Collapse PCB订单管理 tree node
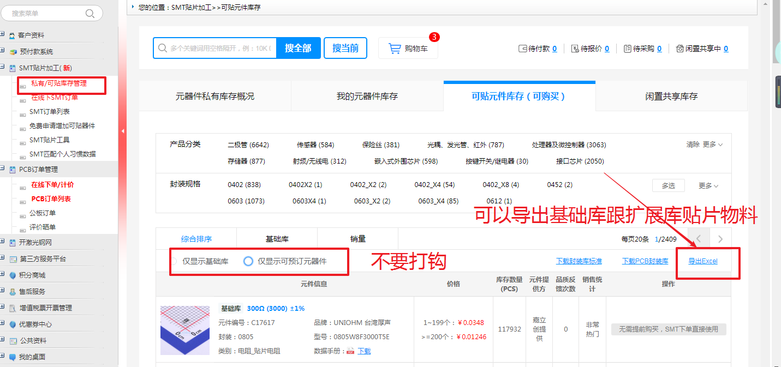The height and width of the screenshot is (367, 781). pos(3,169)
